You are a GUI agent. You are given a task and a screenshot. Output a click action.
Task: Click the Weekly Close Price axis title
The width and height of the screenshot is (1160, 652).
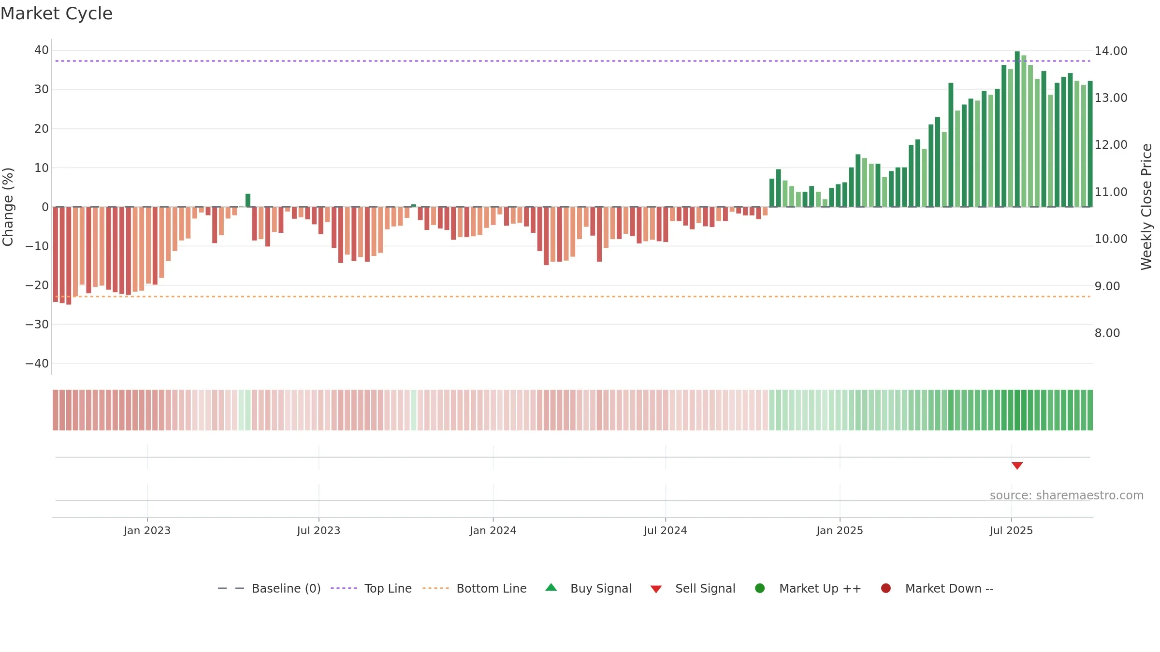click(x=1146, y=207)
